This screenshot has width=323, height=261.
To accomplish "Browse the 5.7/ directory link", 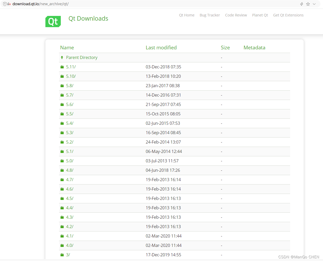I will coord(70,95).
